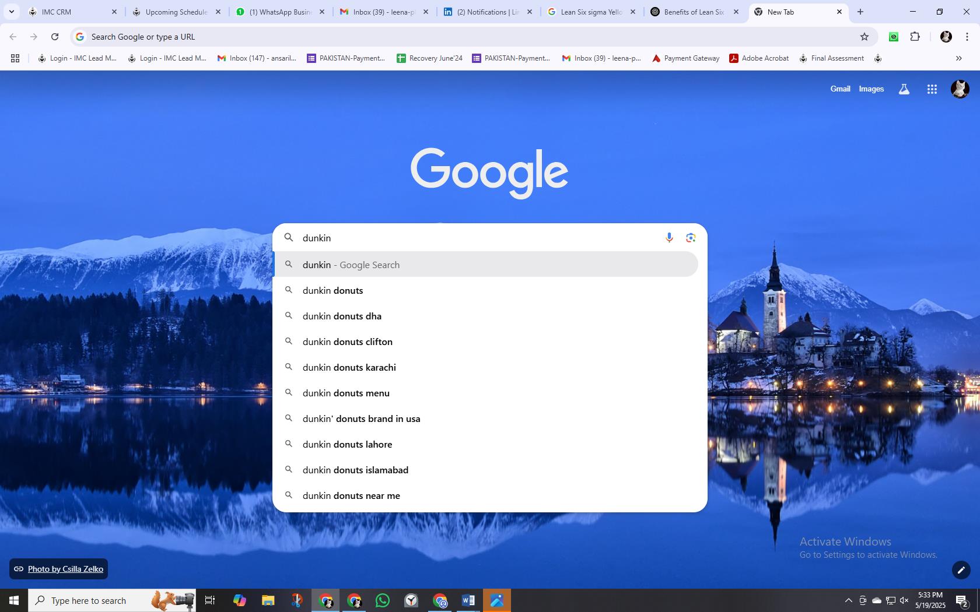Open Search Labs flask icon
This screenshot has width=980, height=612.
pos(904,89)
